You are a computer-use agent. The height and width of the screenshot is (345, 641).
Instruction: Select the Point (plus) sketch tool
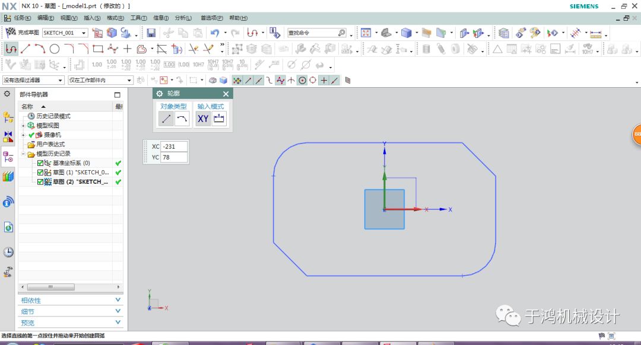point(127,49)
